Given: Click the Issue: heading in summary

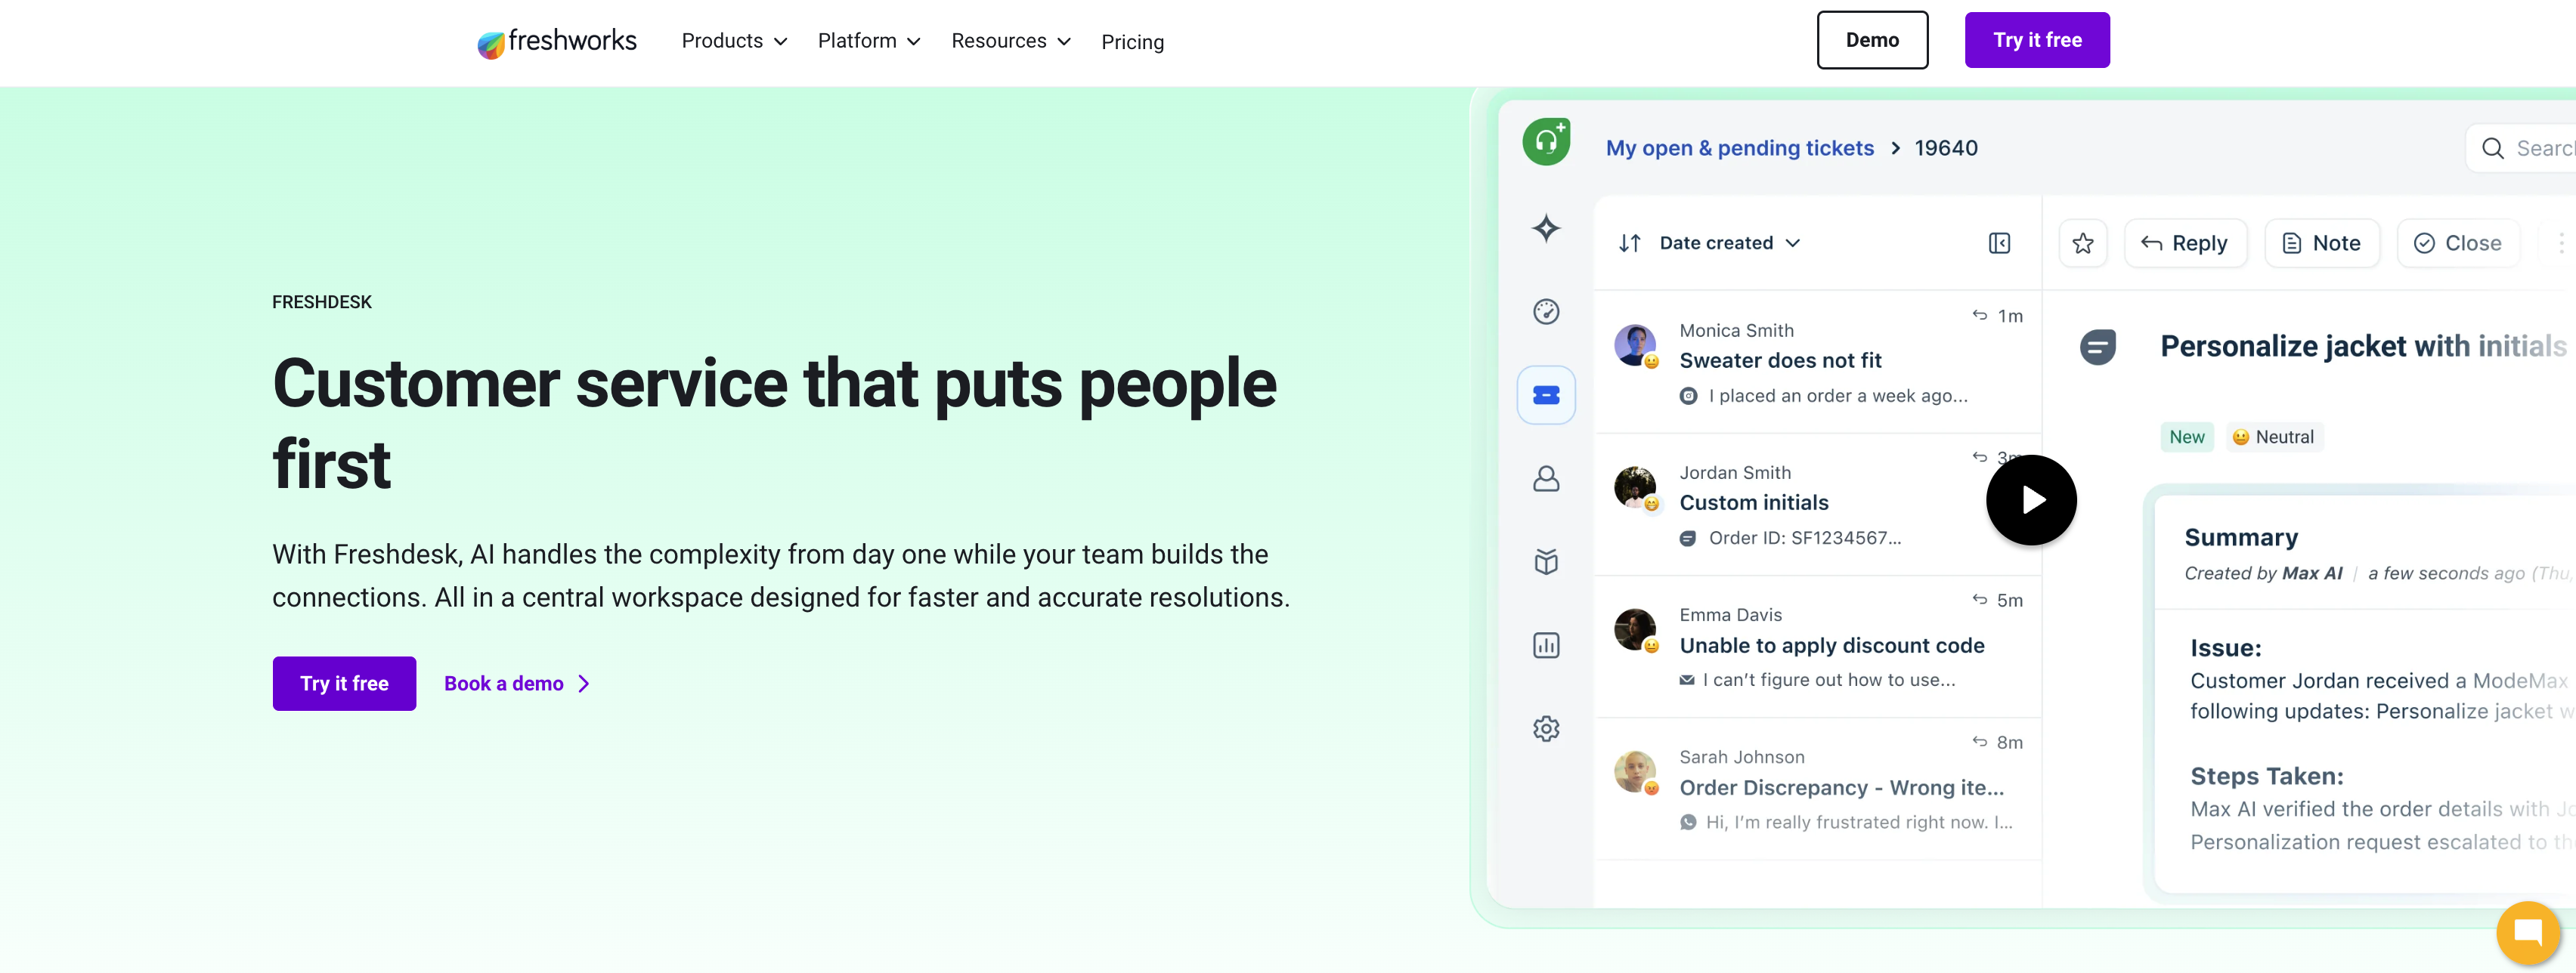Looking at the screenshot, I should [2225, 648].
